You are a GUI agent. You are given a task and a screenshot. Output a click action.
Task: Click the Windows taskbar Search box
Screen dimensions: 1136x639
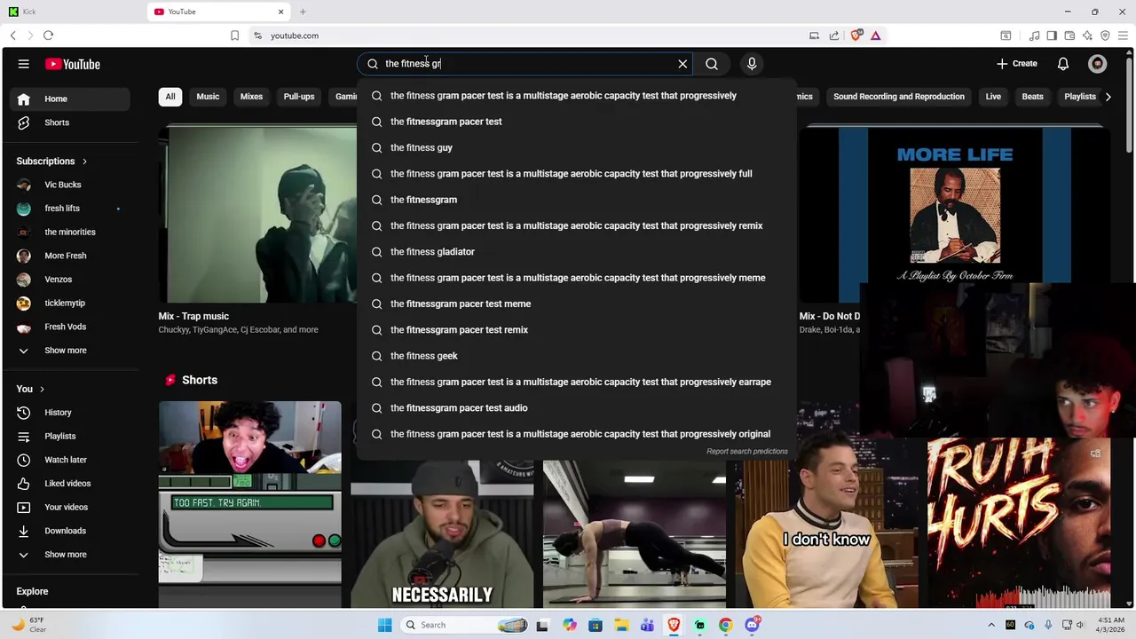(x=462, y=625)
